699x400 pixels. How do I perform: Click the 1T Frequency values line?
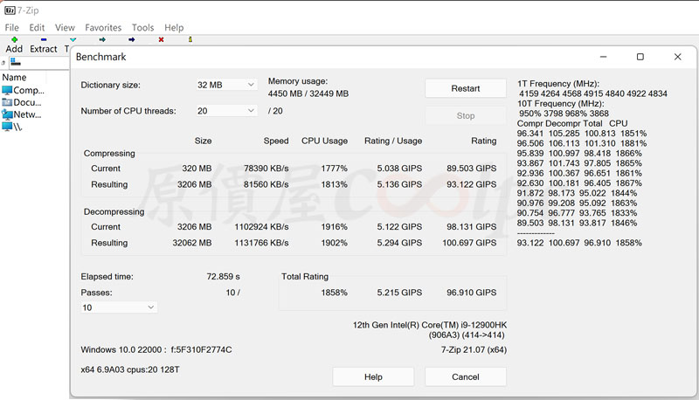coord(593,93)
